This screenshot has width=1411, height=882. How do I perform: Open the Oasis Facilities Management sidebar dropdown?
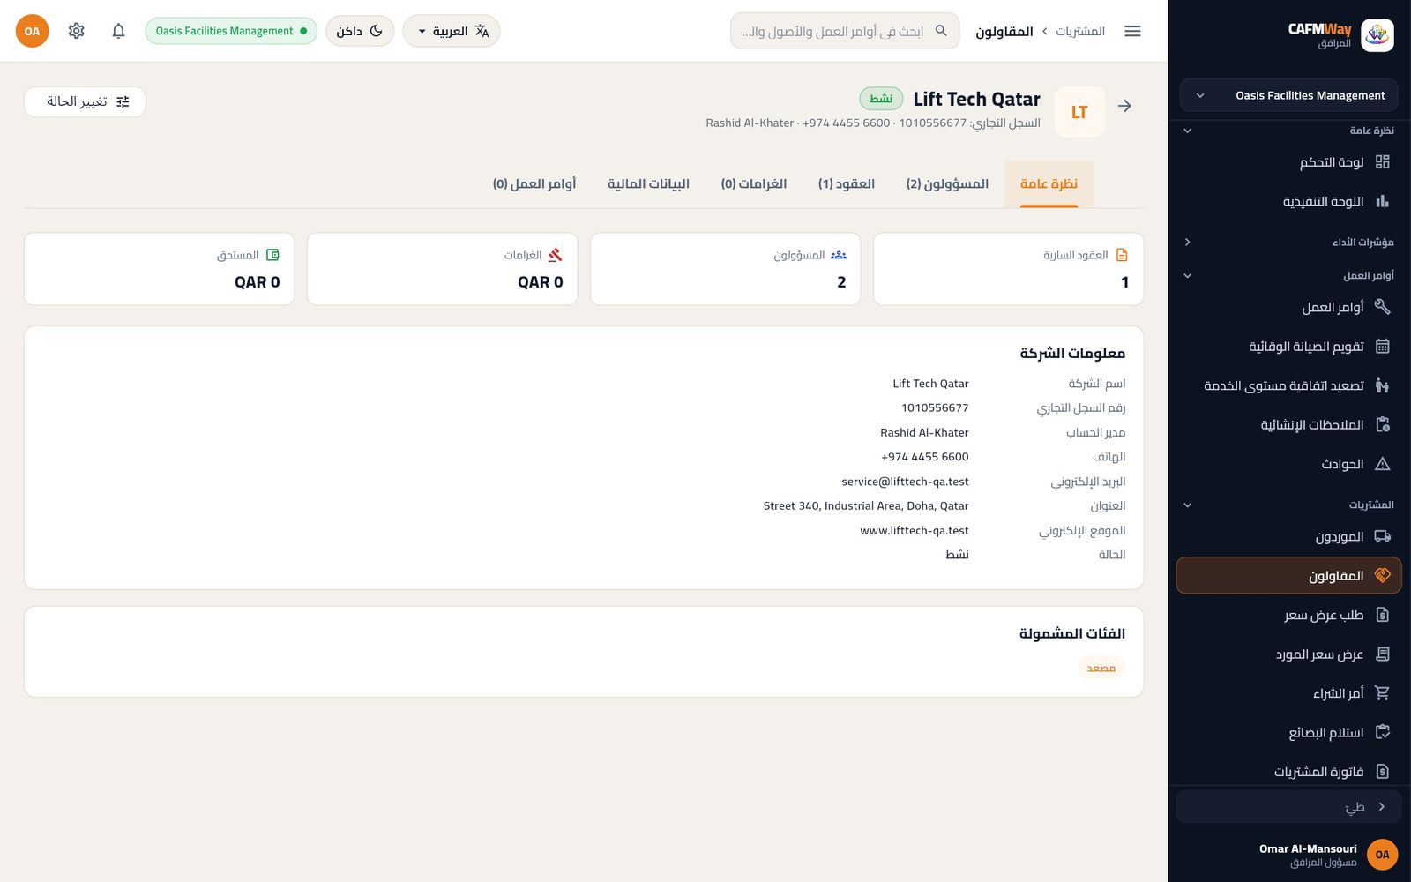tap(1288, 95)
